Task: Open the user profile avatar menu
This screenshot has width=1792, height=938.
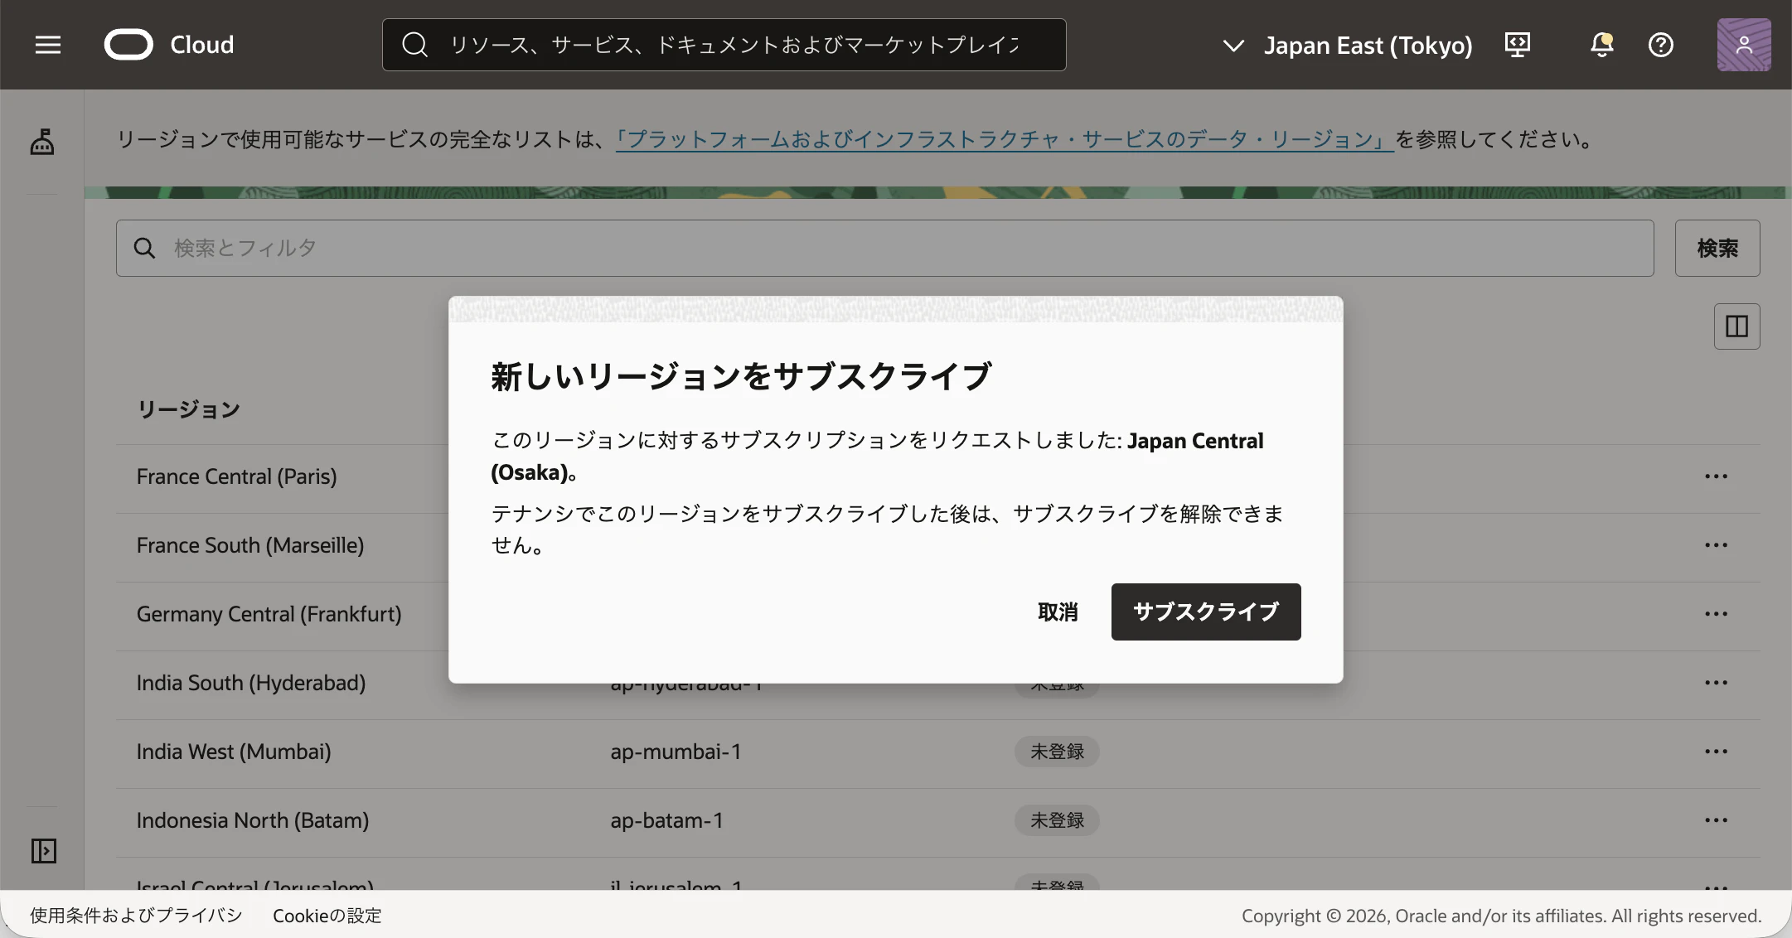Action: coord(1744,45)
